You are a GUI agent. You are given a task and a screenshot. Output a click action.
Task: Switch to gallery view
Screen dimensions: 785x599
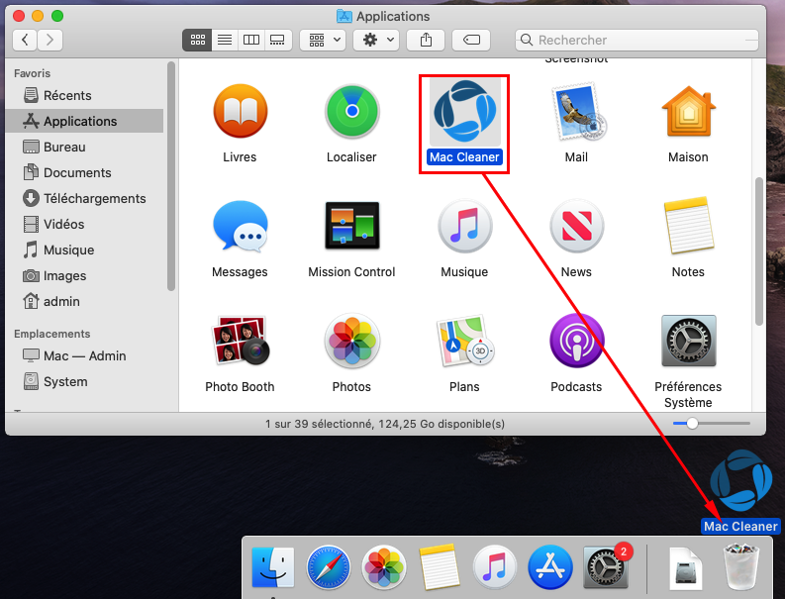coord(277,40)
